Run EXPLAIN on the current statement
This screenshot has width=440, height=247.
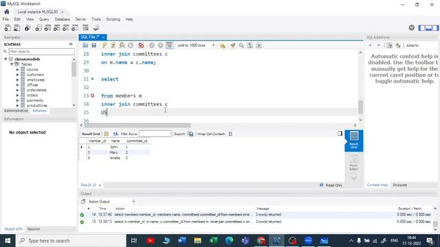122,45
